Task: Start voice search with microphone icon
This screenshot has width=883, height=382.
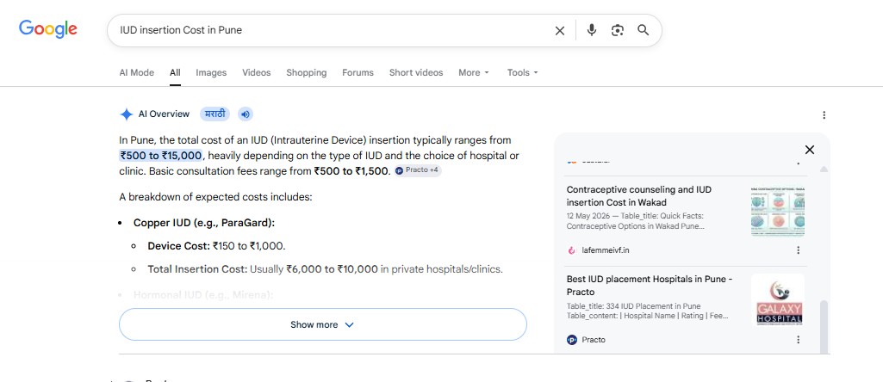Action: (x=591, y=30)
